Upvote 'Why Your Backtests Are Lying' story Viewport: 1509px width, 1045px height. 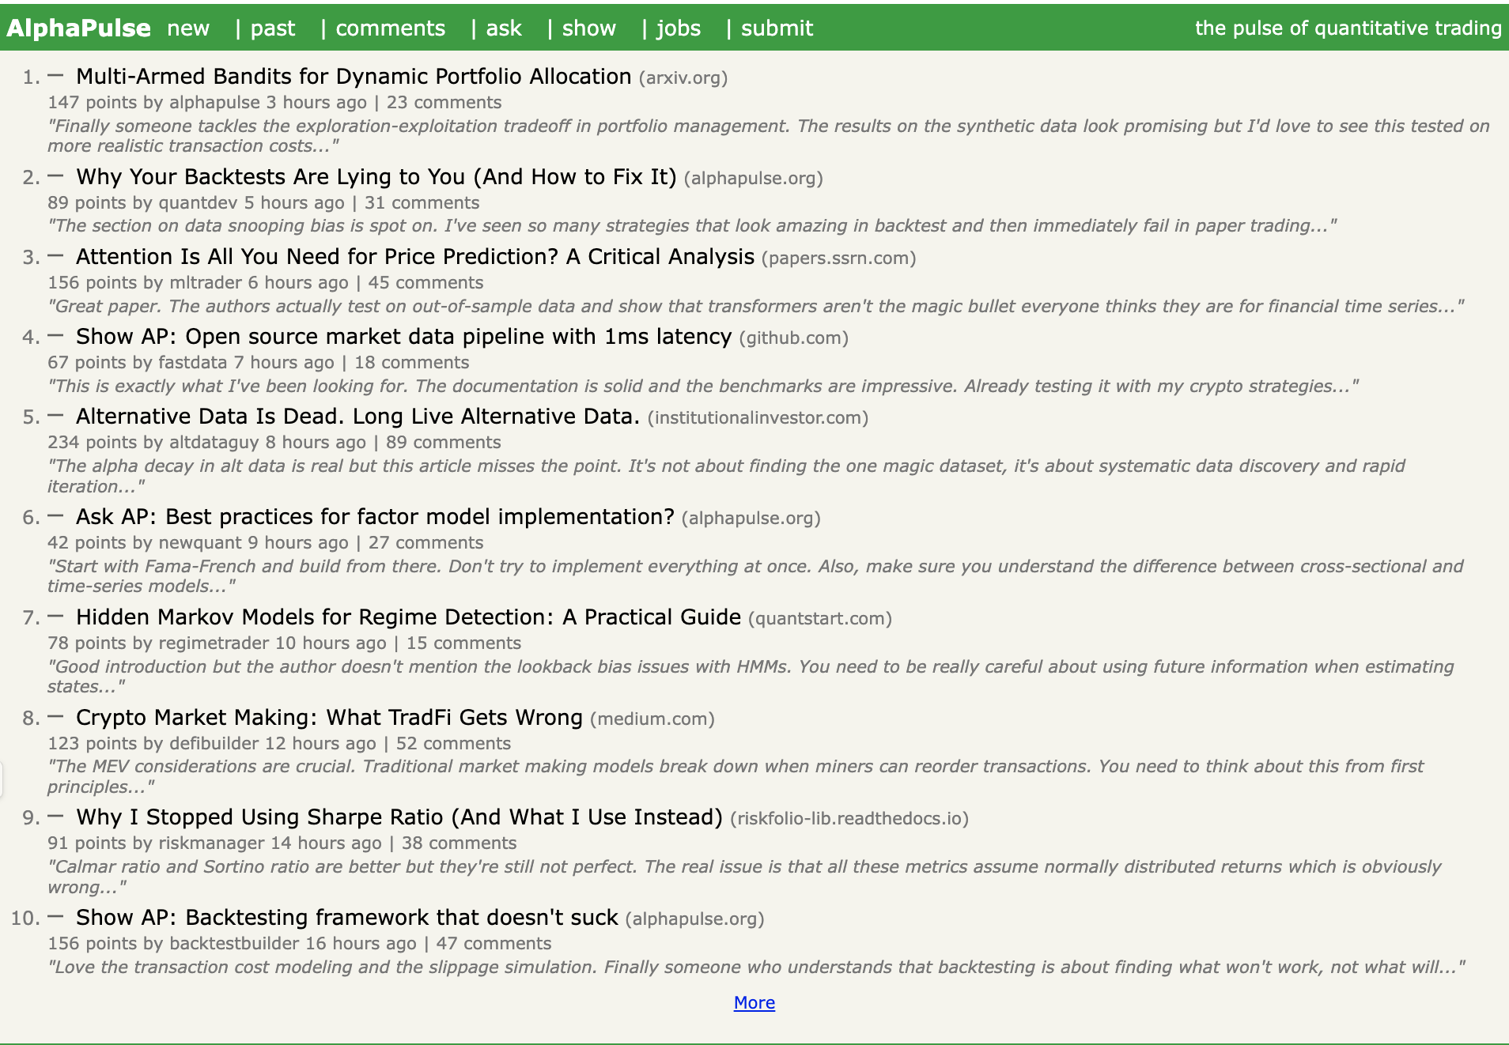coord(55,176)
